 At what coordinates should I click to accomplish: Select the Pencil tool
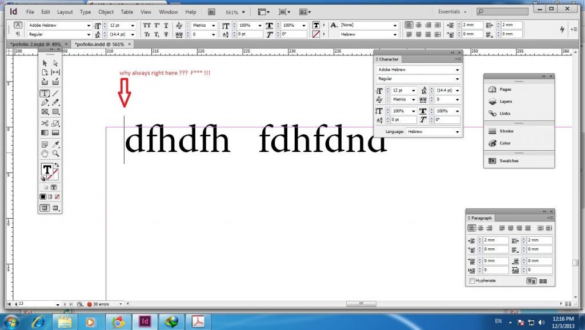(x=55, y=103)
